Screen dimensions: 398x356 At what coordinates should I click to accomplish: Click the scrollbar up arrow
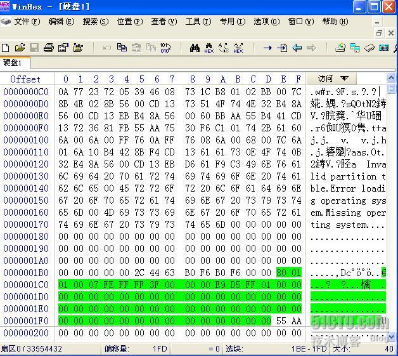tap(392, 79)
